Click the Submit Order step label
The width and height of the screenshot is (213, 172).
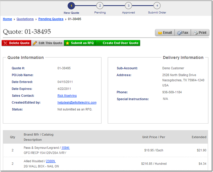(x=157, y=13)
